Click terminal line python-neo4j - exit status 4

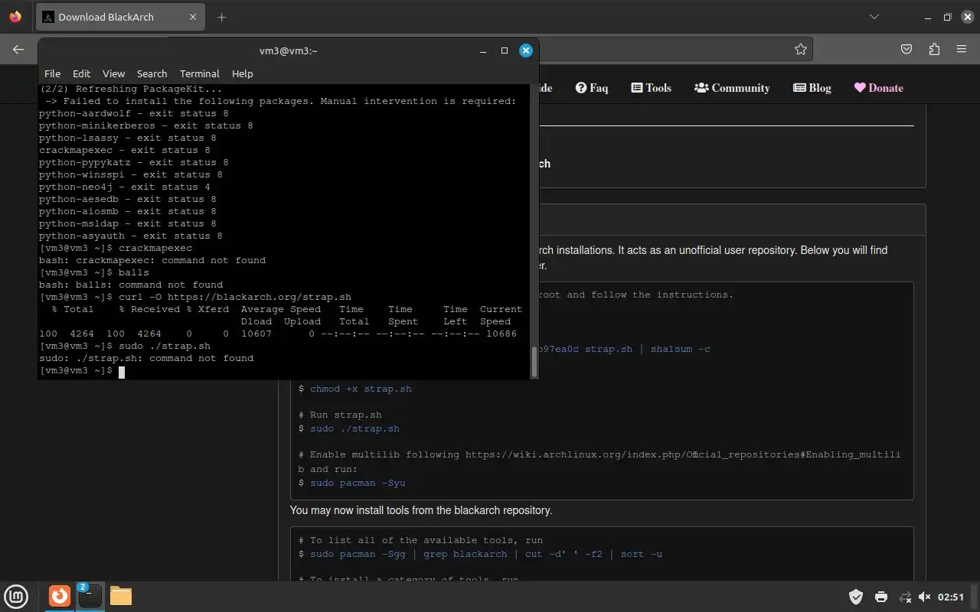125,187
